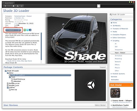This screenshot has width=137, height=111.
Task: Open the Update button dropdown arrow
Action: [x=20, y=30]
